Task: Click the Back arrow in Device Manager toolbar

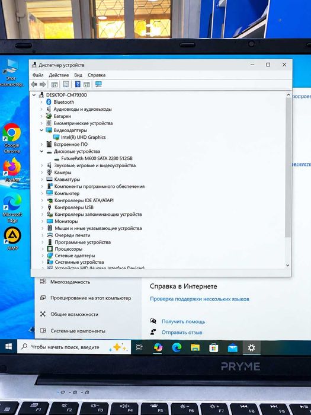Action: pos(34,84)
